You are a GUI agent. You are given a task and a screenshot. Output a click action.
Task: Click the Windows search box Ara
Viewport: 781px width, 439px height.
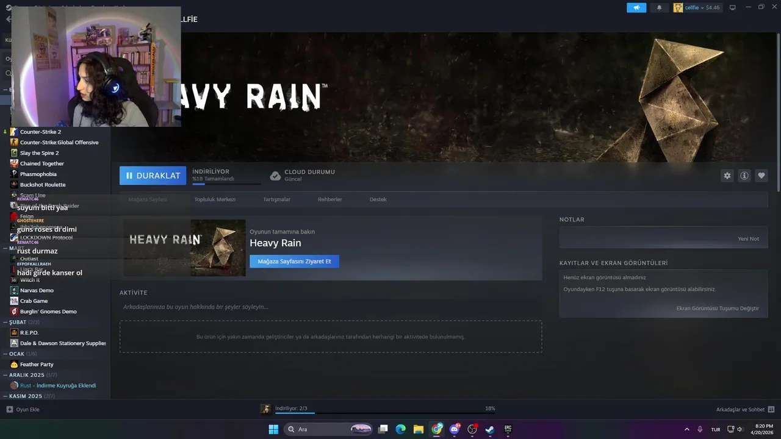pyautogui.click(x=329, y=429)
